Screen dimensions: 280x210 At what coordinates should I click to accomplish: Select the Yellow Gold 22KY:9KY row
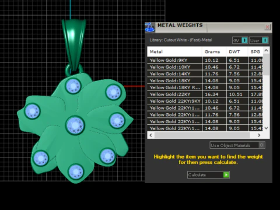(205, 101)
